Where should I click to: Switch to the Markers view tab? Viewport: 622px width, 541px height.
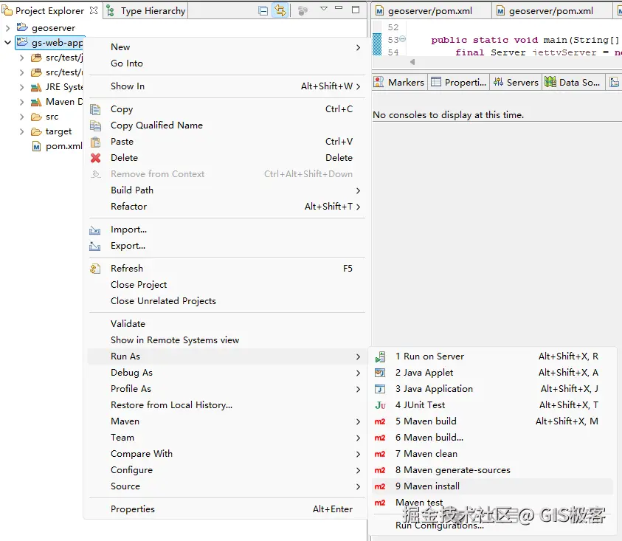click(399, 82)
